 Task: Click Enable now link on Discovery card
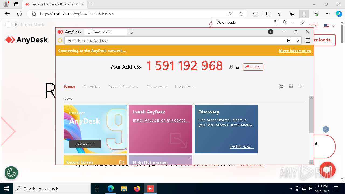242,147
